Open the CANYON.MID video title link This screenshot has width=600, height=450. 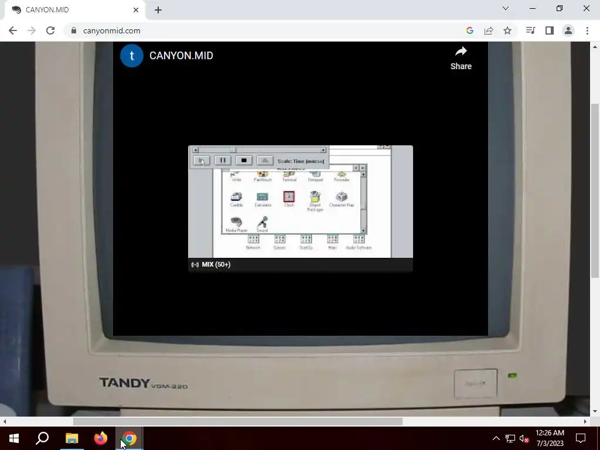click(182, 56)
